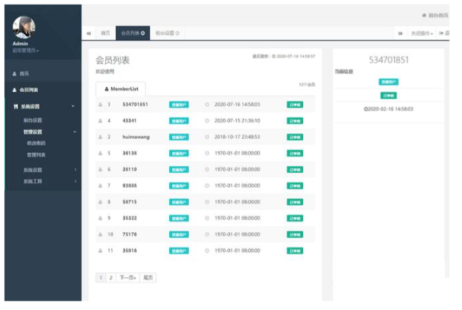This screenshot has height=310, width=462.
Task: Click the tab scroll-left double arrow icon
Action: (x=89, y=33)
